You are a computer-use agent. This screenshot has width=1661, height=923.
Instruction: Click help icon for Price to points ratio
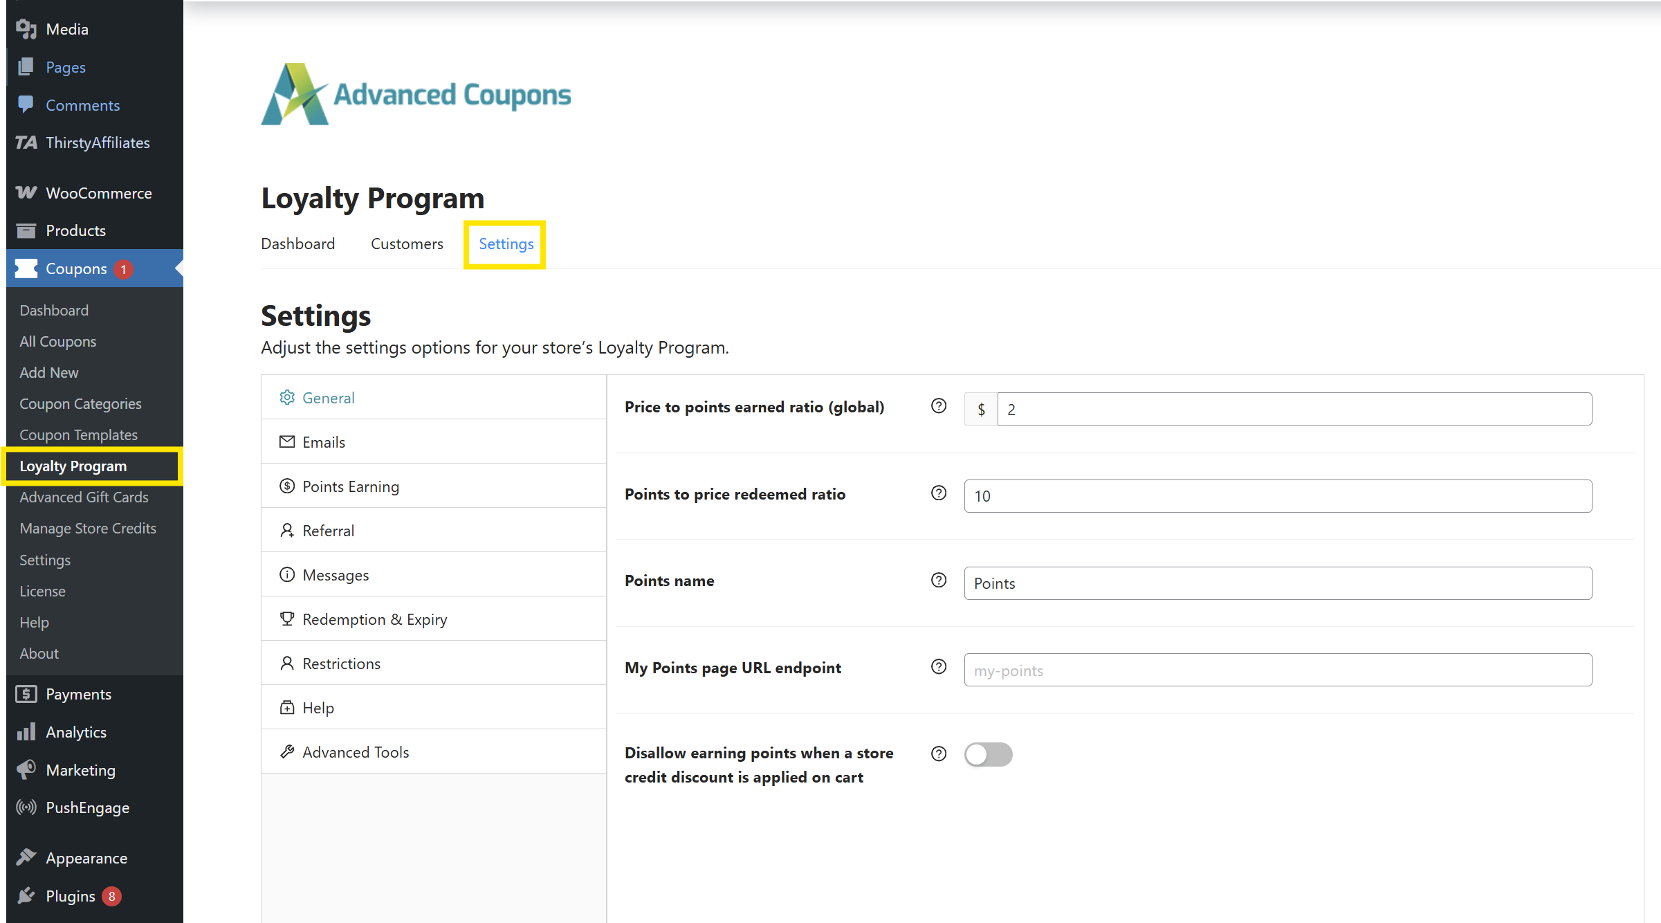[938, 406]
